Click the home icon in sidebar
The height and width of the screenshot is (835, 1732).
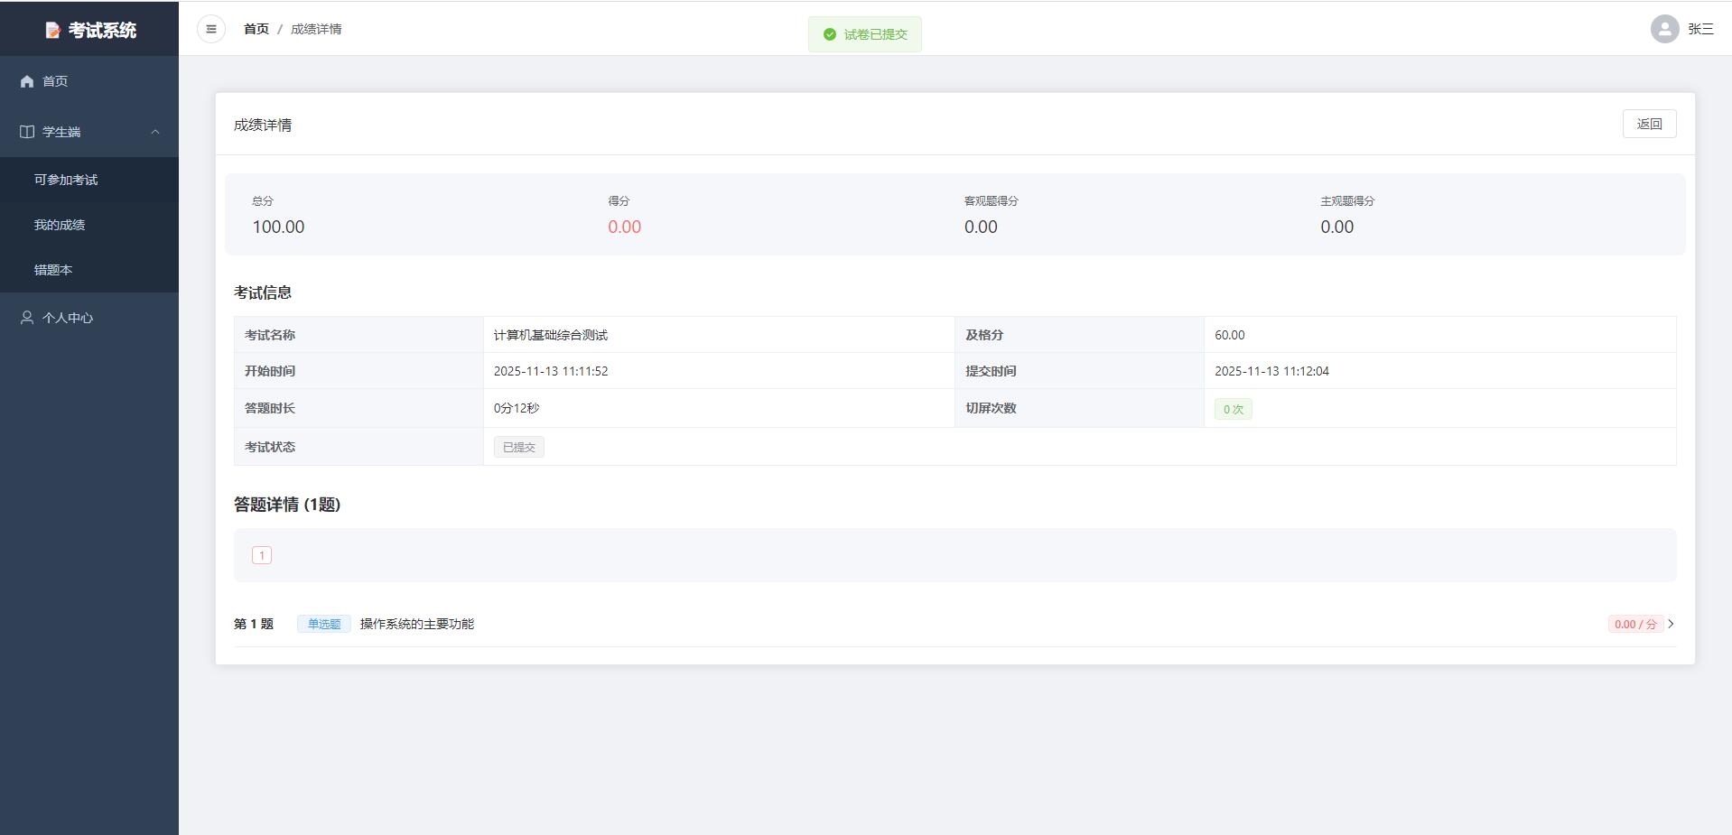27,81
